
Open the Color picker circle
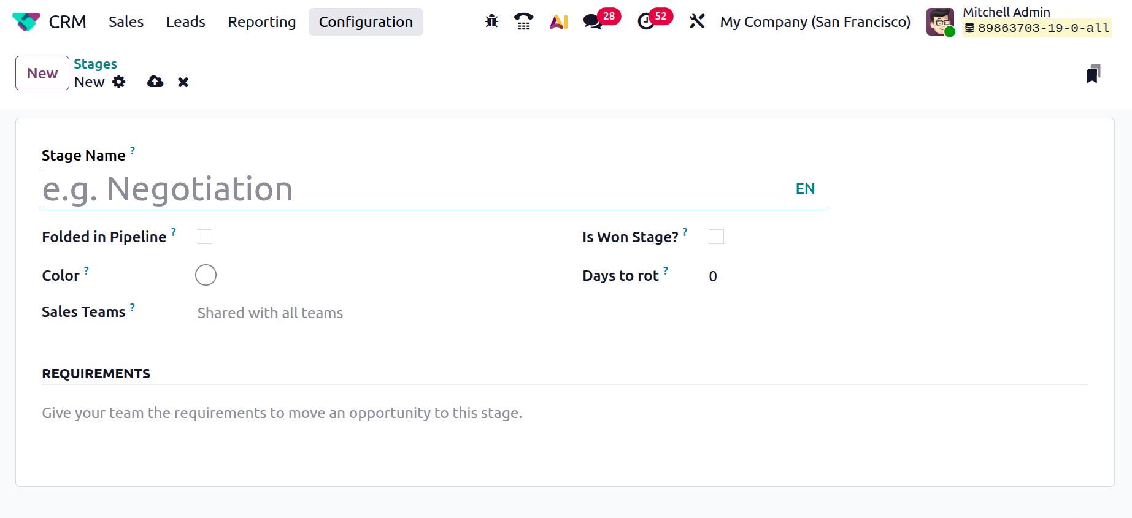click(206, 275)
